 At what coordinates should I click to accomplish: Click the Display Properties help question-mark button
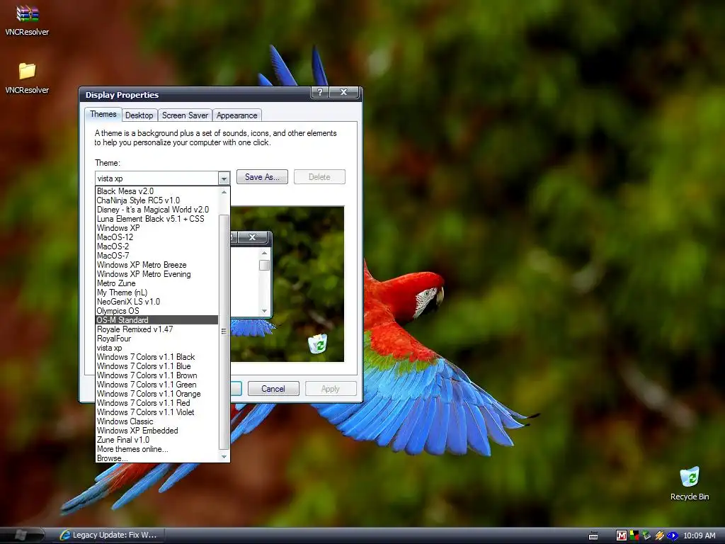click(x=319, y=92)
